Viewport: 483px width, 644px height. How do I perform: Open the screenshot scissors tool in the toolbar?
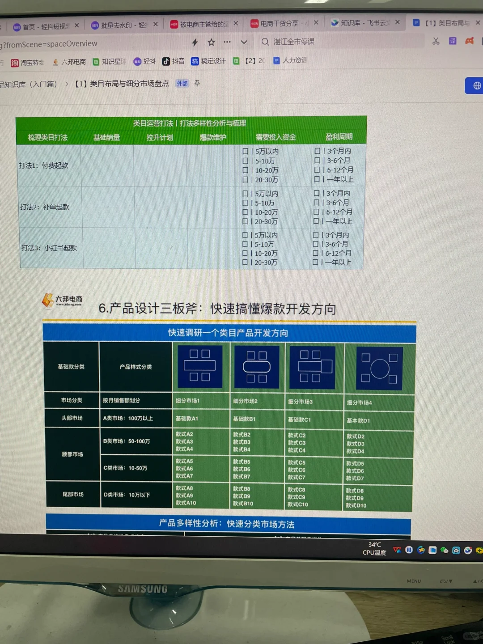coord(435,41)
